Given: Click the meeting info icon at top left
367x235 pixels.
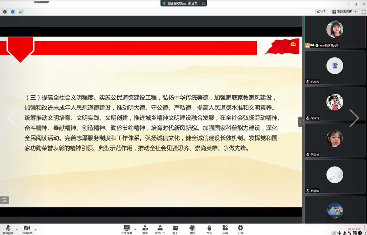Looking at the screenshot, I should click(x=5, y=12).
